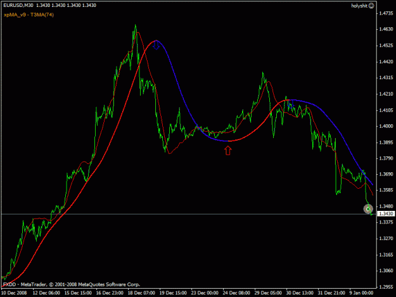Click the '31 Dec 21:00' time axis label
The image size is (396, 297).
point(331,293)
